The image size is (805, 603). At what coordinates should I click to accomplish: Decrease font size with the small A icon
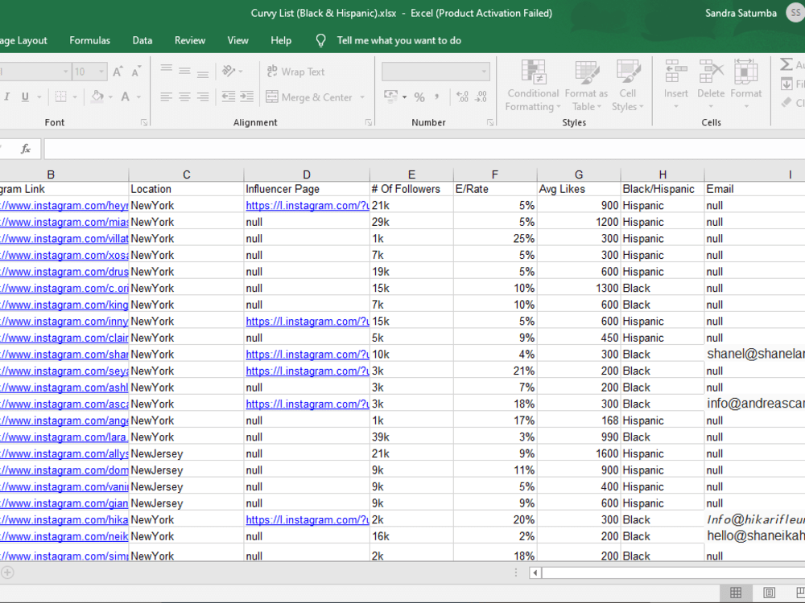point(135,72)
